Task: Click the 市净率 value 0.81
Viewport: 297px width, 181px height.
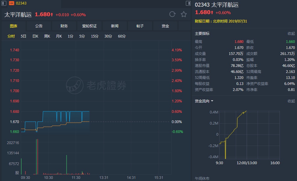Action: 291,90
